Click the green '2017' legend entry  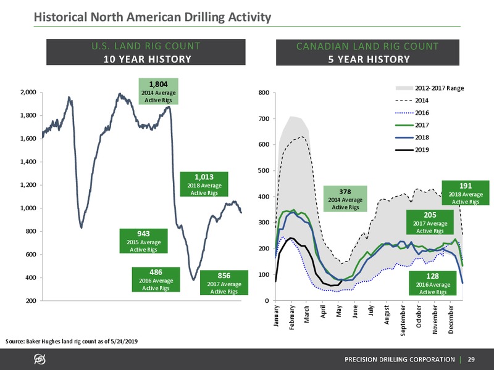click(x=412, y=125)
